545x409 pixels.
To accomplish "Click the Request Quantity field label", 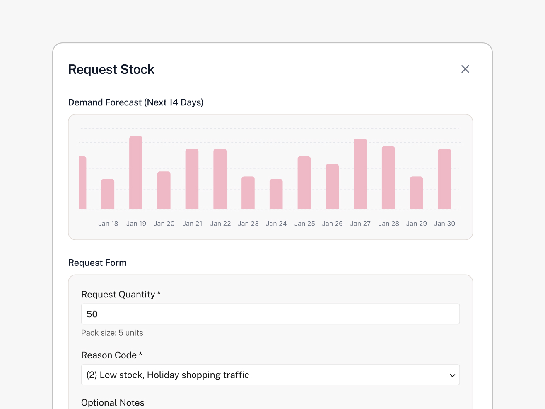I will (x=118, y=295).
